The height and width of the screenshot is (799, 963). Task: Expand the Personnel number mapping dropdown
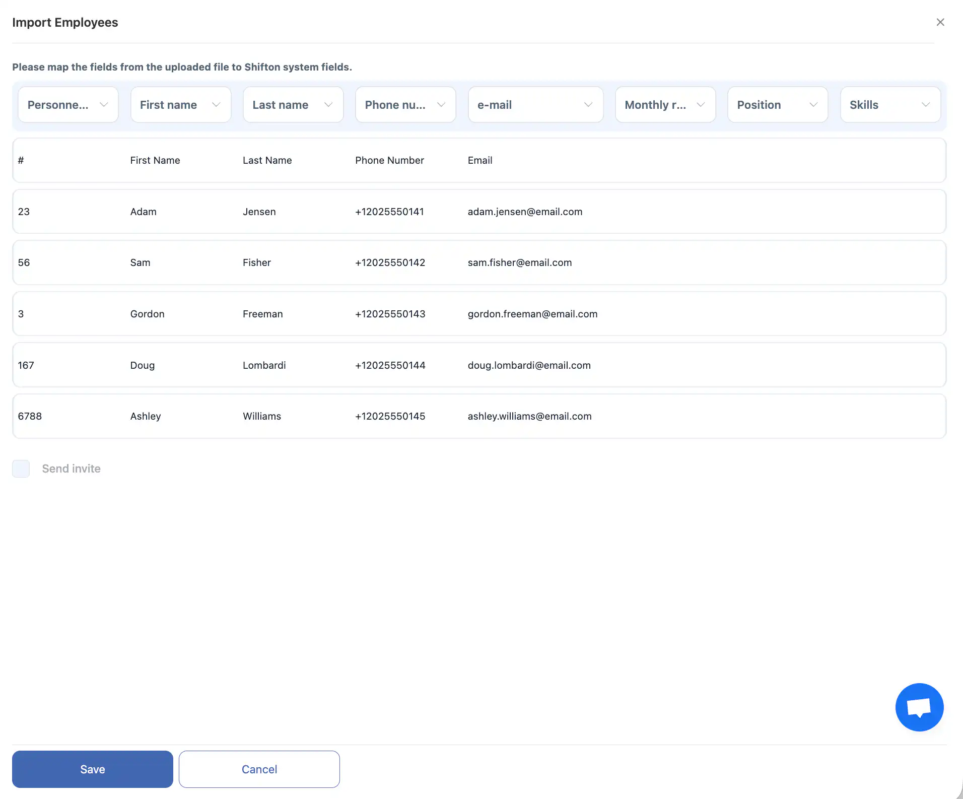(68, 105)
